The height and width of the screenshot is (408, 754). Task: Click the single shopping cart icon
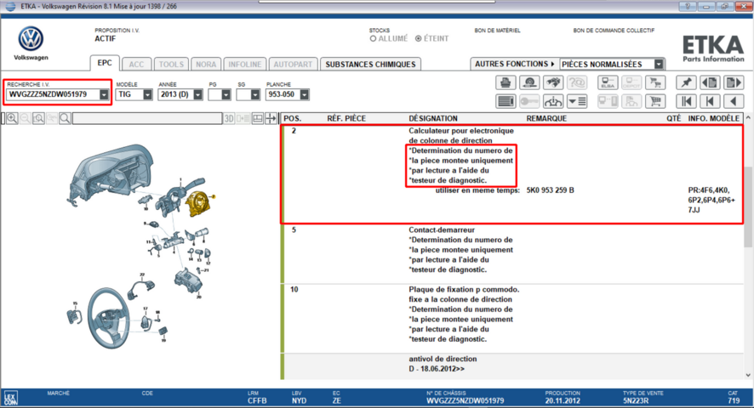coord(655,101)
